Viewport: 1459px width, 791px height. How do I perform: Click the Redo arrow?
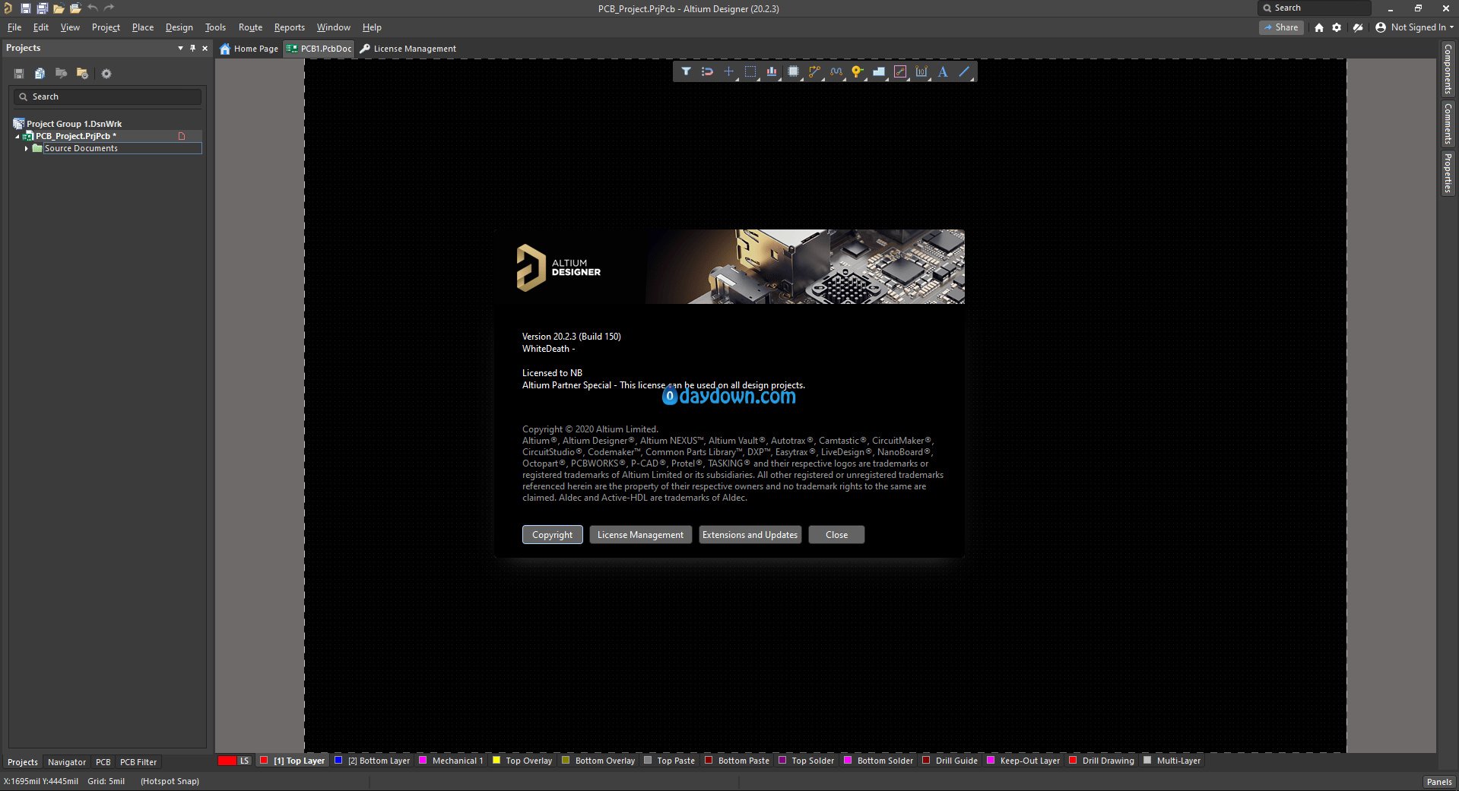point(109,8)
